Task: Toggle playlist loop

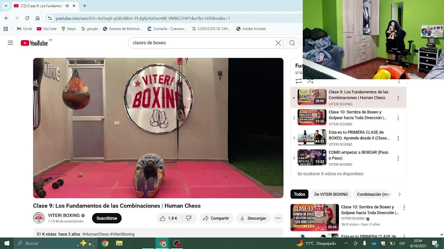Action: click(x=299, y=81)
